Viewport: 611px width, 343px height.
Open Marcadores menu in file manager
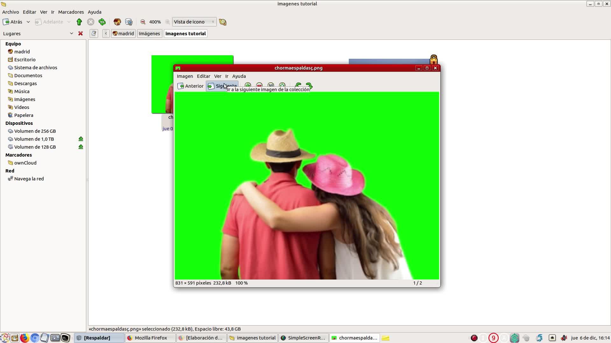point(71,12)
